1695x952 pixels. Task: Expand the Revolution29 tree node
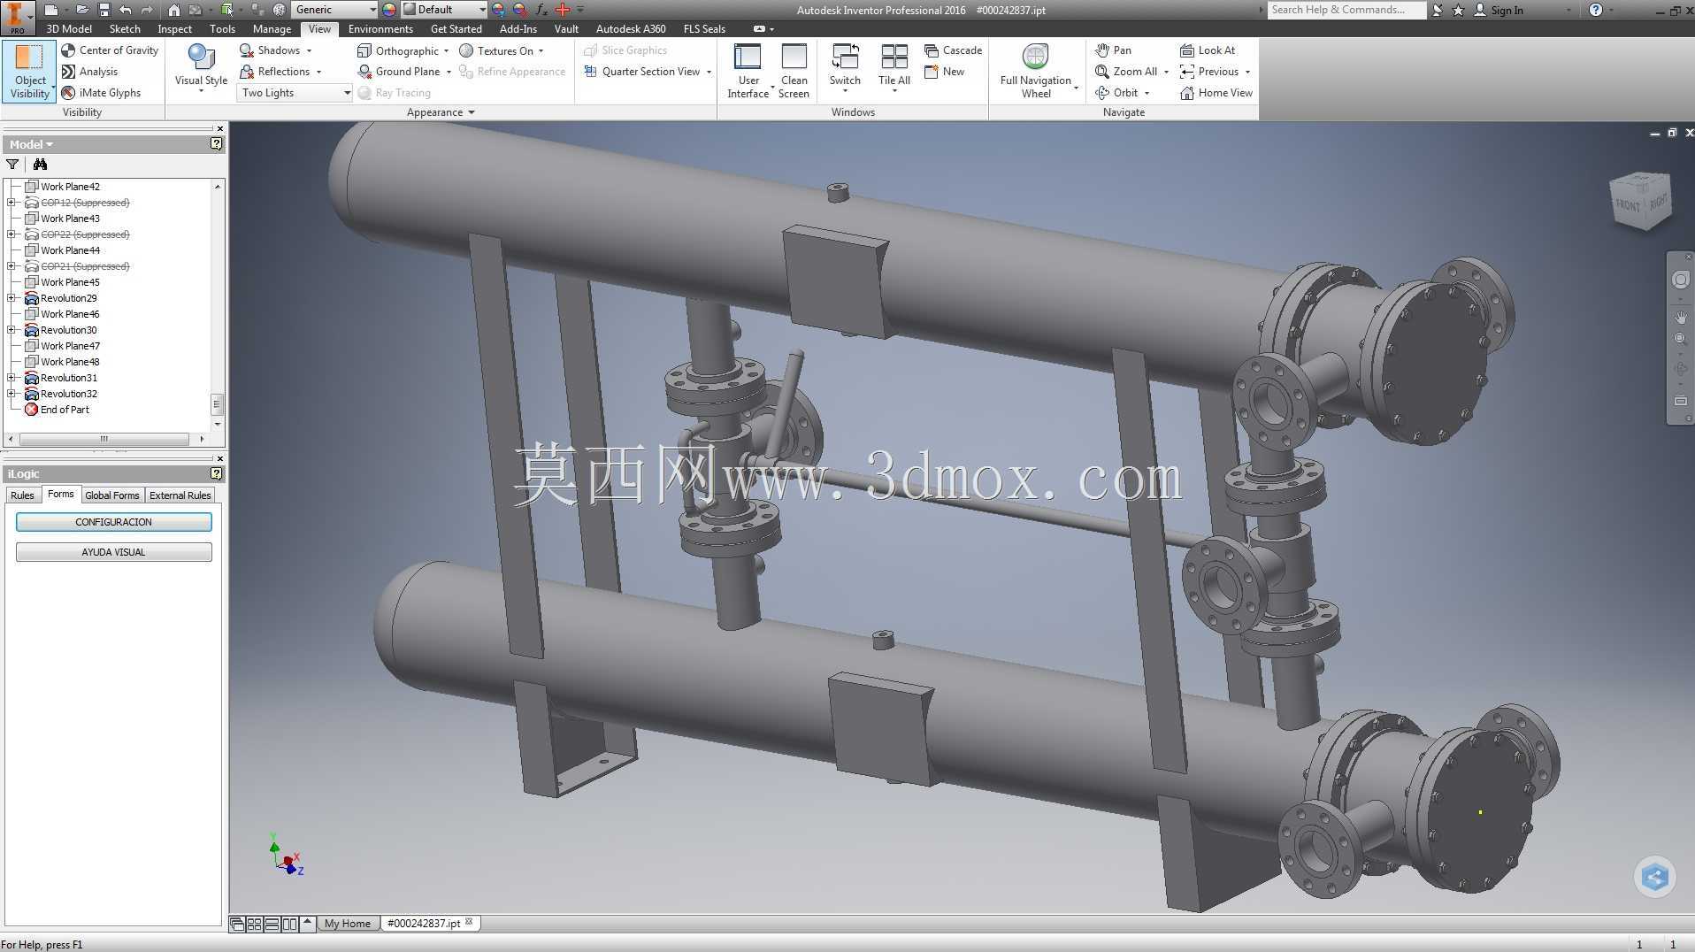[12, 298]
